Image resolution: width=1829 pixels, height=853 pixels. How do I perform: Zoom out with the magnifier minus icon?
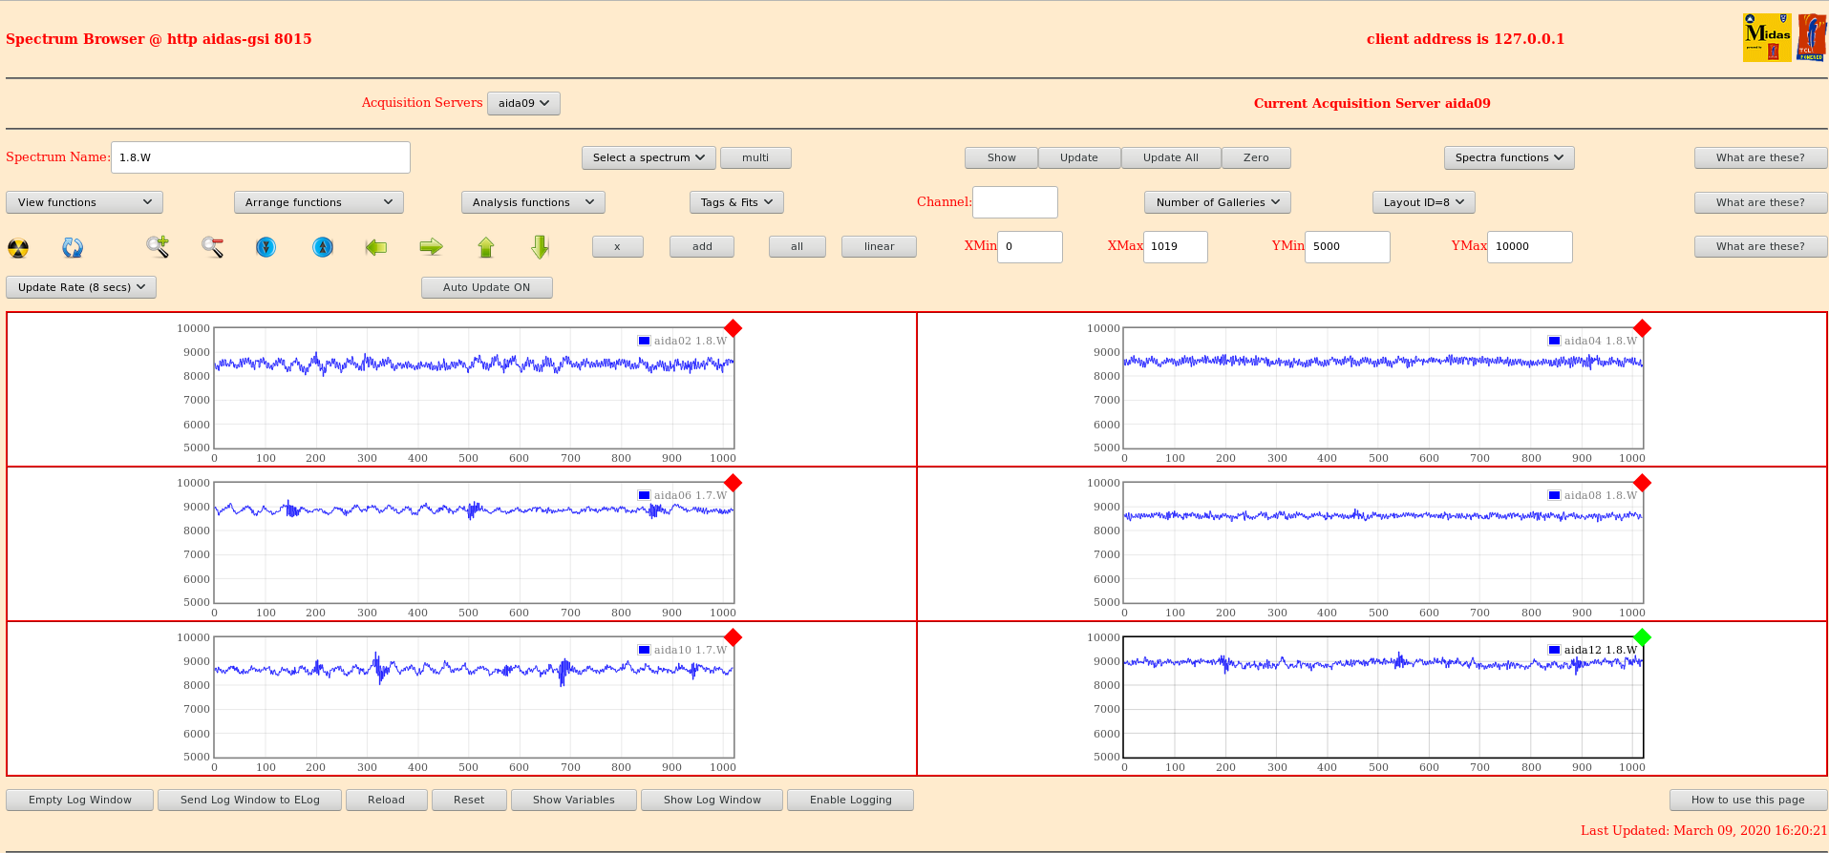(x=212, y=247)
